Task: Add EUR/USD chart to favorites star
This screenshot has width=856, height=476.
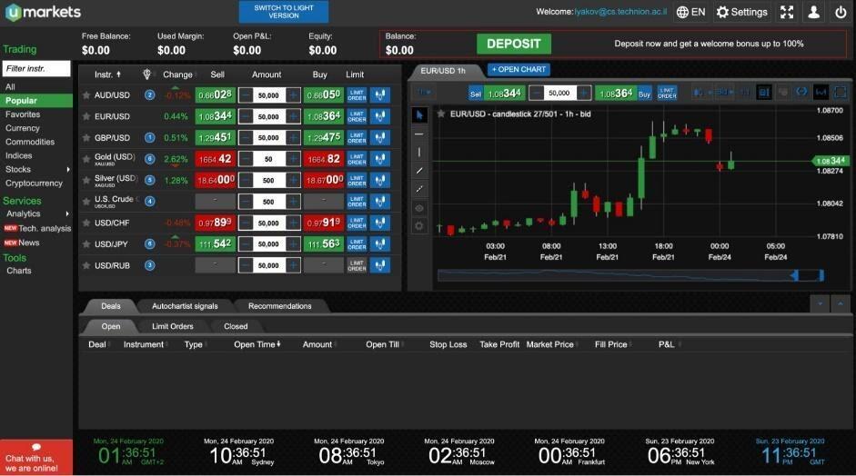Action: coord(440,114)
